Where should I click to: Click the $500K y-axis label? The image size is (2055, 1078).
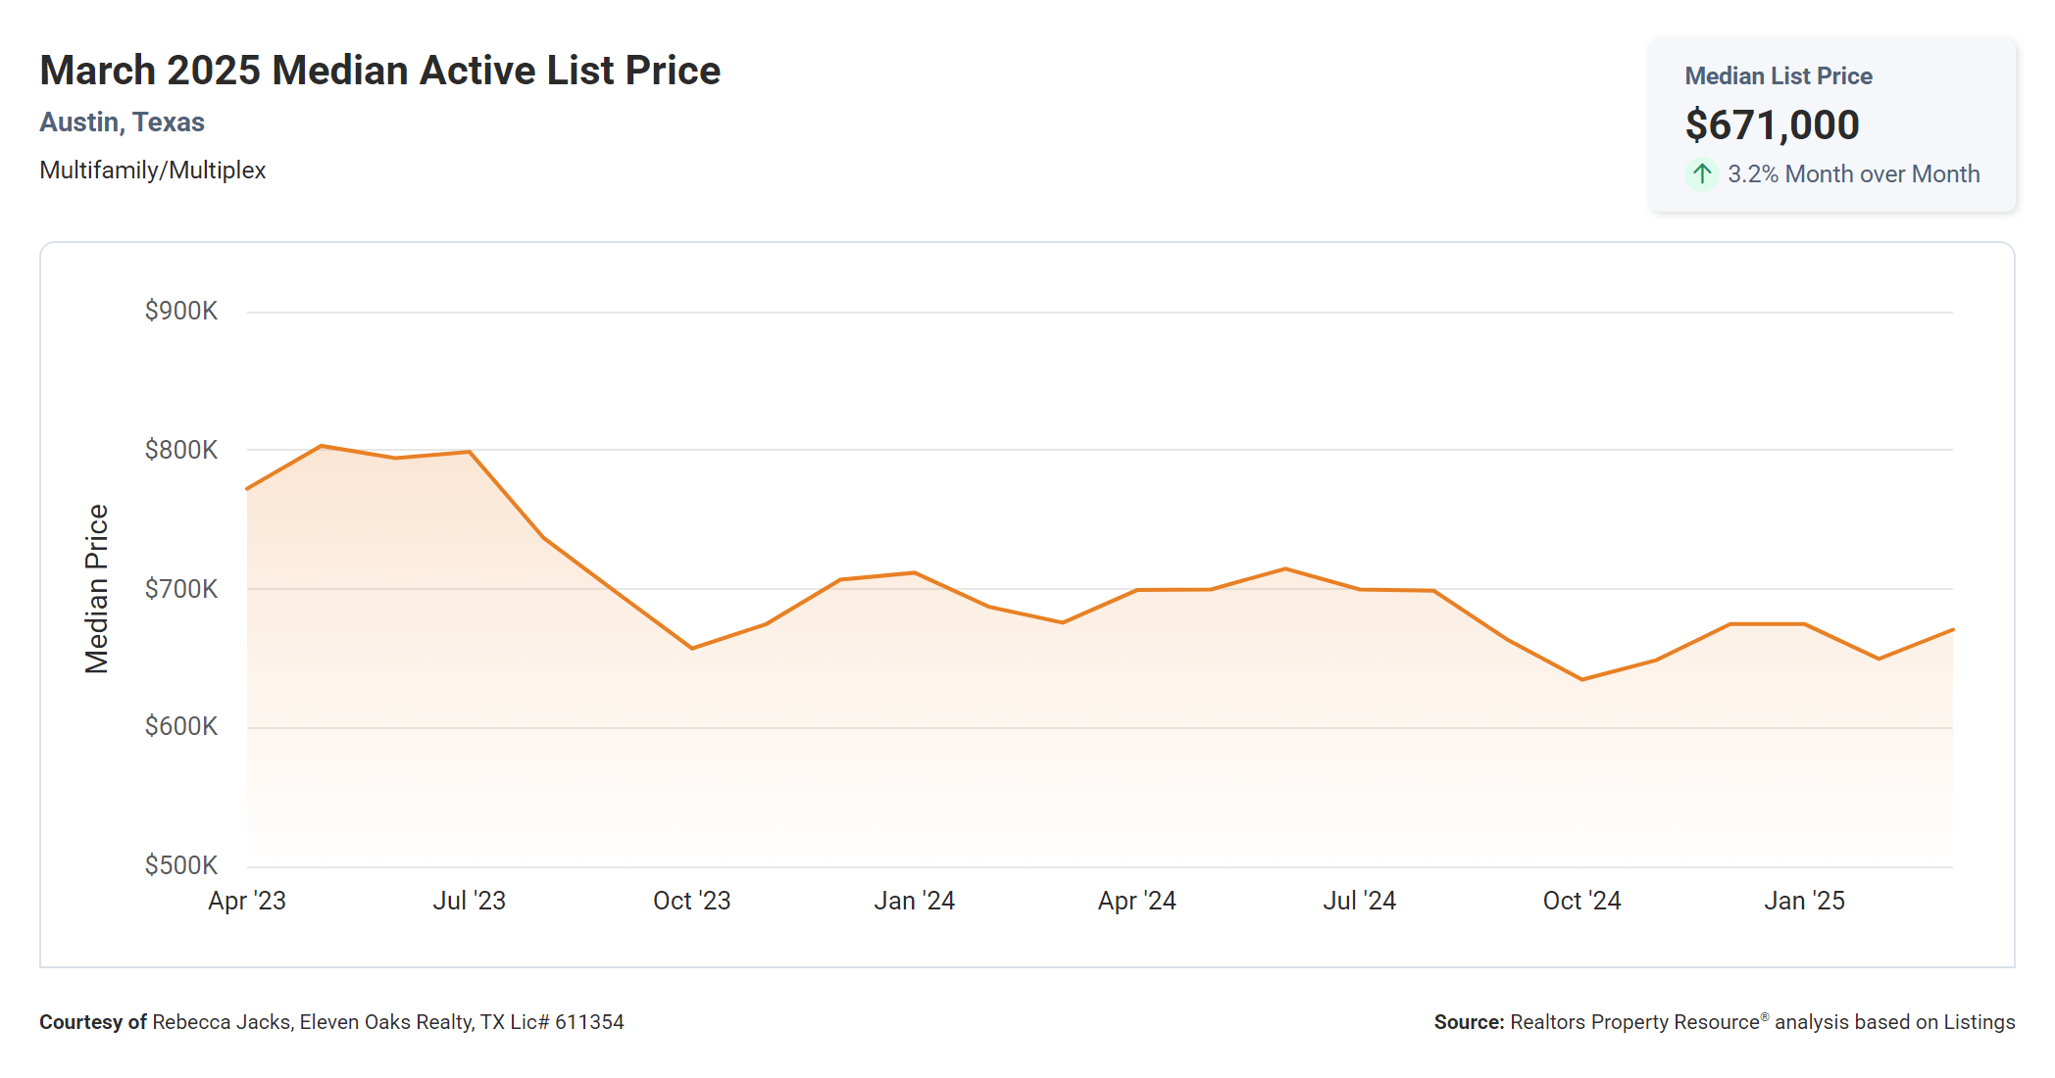(181, 865)
